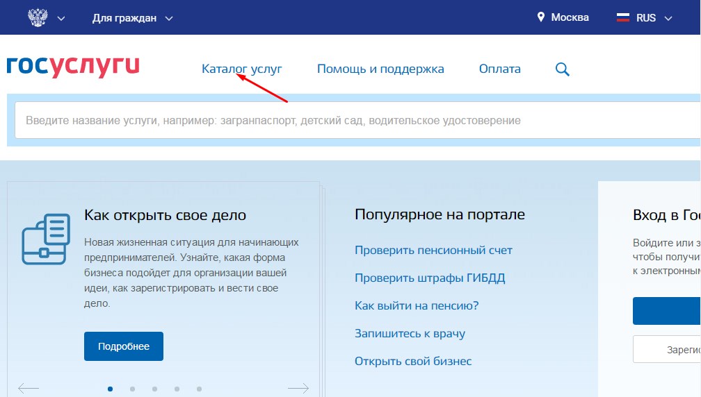Select the first active carousel dot
701x397 pixels.
[111, 389]
